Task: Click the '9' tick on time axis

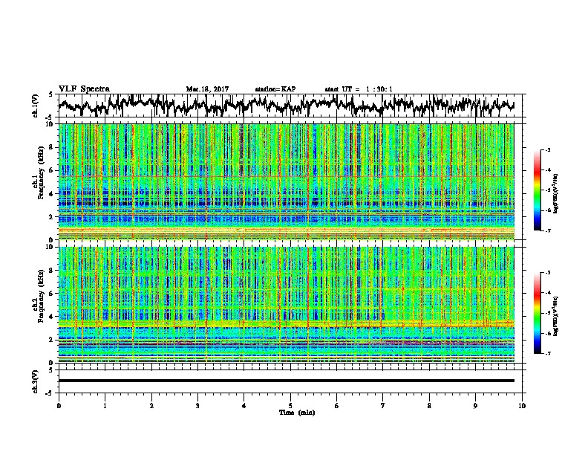Action: tap(475, 406)
